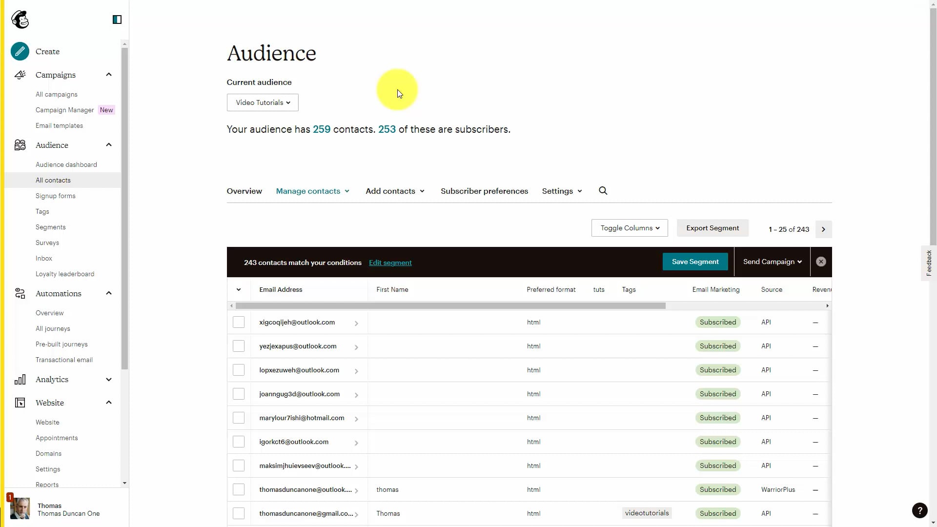
Task: Expand the Analytics sidebar section
Action: [x=109, y=379]
